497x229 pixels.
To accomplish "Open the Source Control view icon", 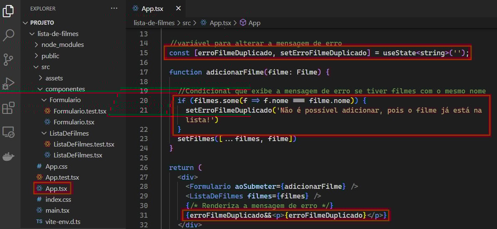I will [8, 59].
